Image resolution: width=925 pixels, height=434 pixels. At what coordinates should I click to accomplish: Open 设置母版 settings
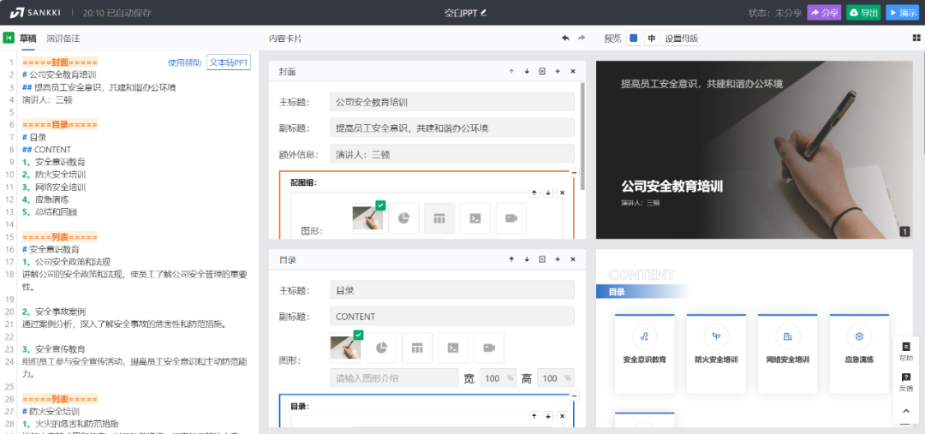pyautogui.click(x=682, y=39)
